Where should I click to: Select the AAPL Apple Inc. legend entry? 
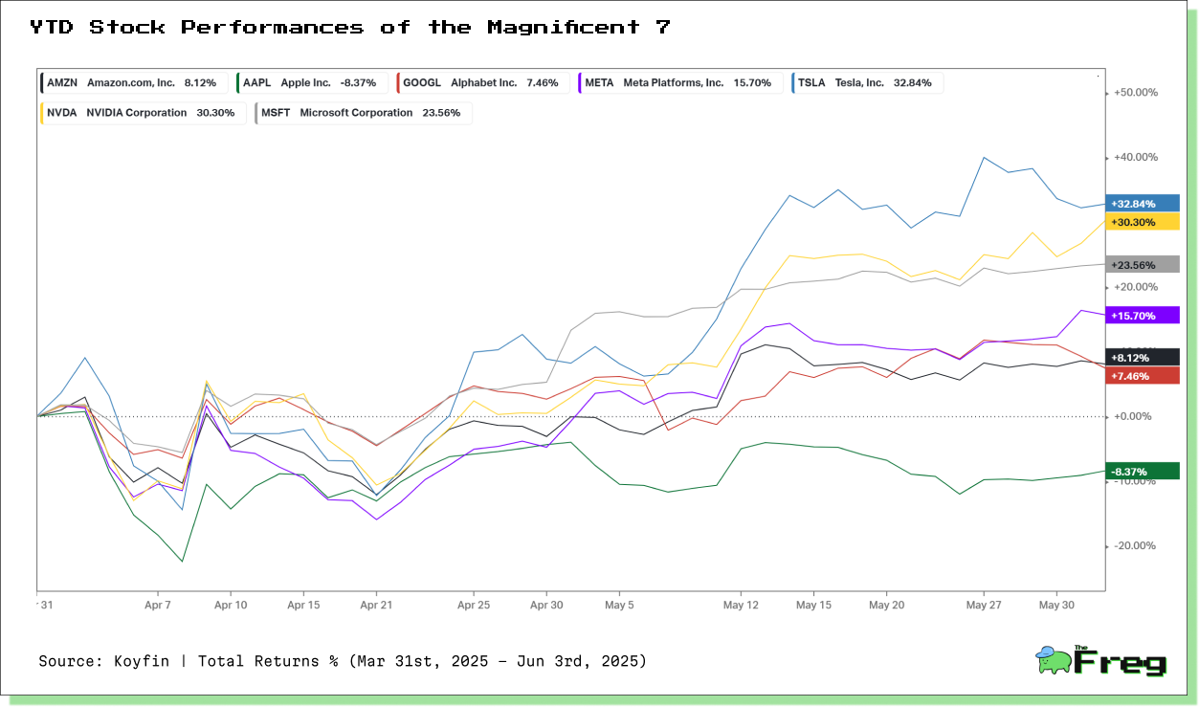pos(312,83)
